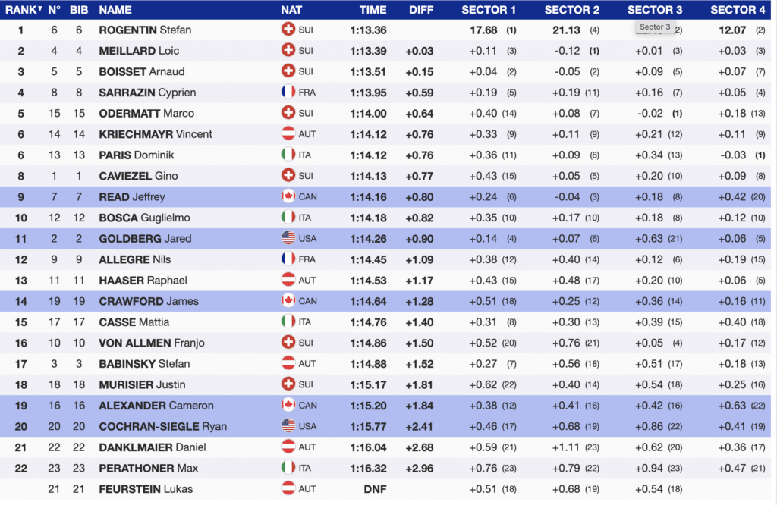
Task: Click the Italian flag beside PERATHONER Max
Action: click(288, 468)
